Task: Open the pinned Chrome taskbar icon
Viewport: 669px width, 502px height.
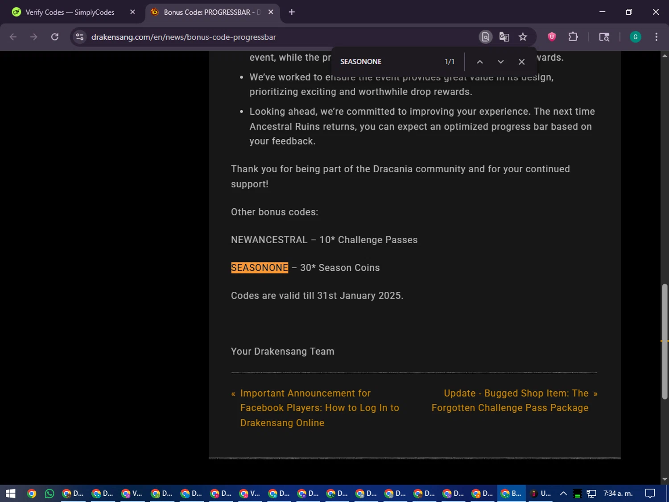Action: pyautogui.click(x=31, y=494)
